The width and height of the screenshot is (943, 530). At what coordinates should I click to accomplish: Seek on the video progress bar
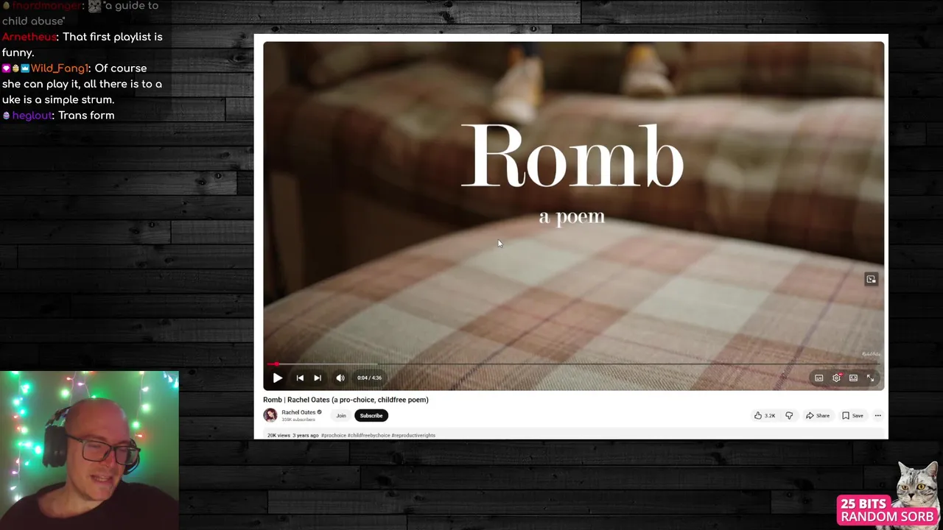[574, 364]
